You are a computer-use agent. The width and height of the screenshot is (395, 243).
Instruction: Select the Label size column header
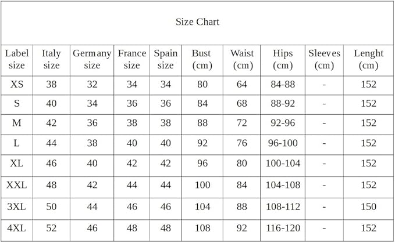(x=17, y=59)
